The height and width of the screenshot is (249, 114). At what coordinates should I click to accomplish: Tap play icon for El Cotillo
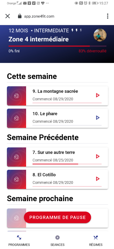coord(98,179)
